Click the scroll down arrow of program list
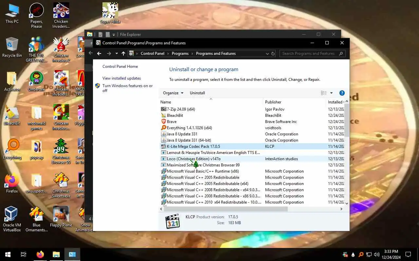Viewport: 419px width, 261px height. point(347,203)
